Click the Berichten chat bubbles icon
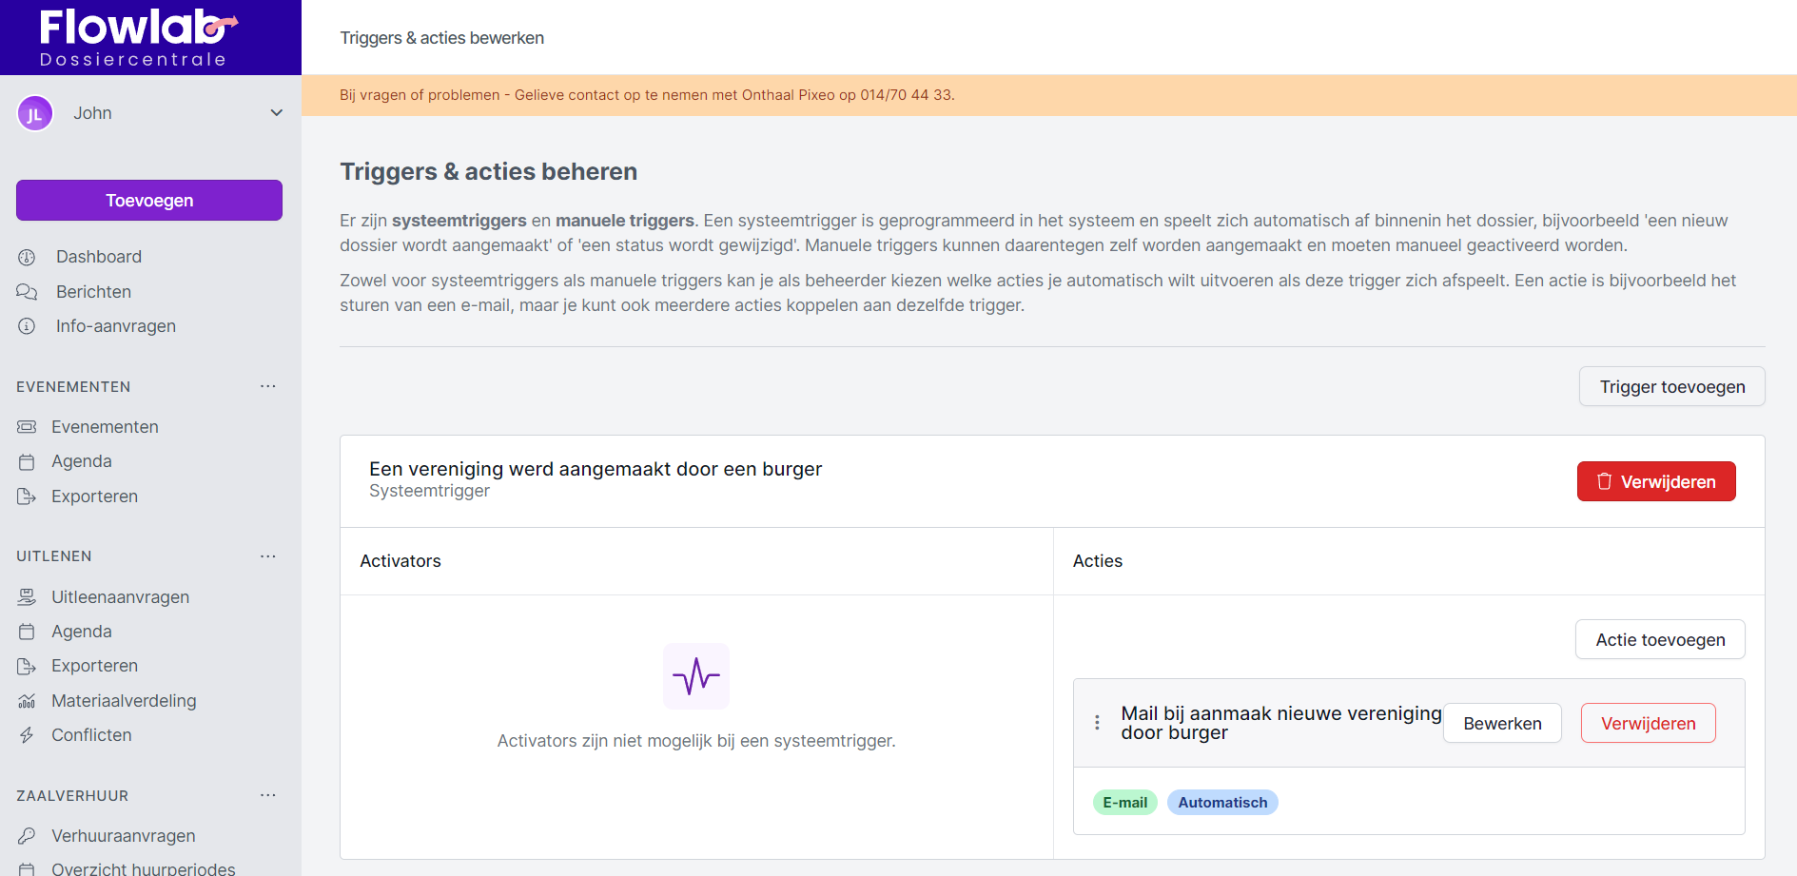1797x876 pixels. click(x=27, y=292)
